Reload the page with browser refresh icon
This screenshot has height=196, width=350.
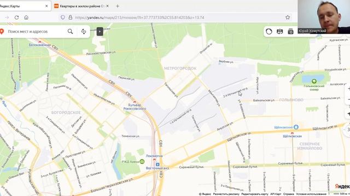tap(16, 17)
